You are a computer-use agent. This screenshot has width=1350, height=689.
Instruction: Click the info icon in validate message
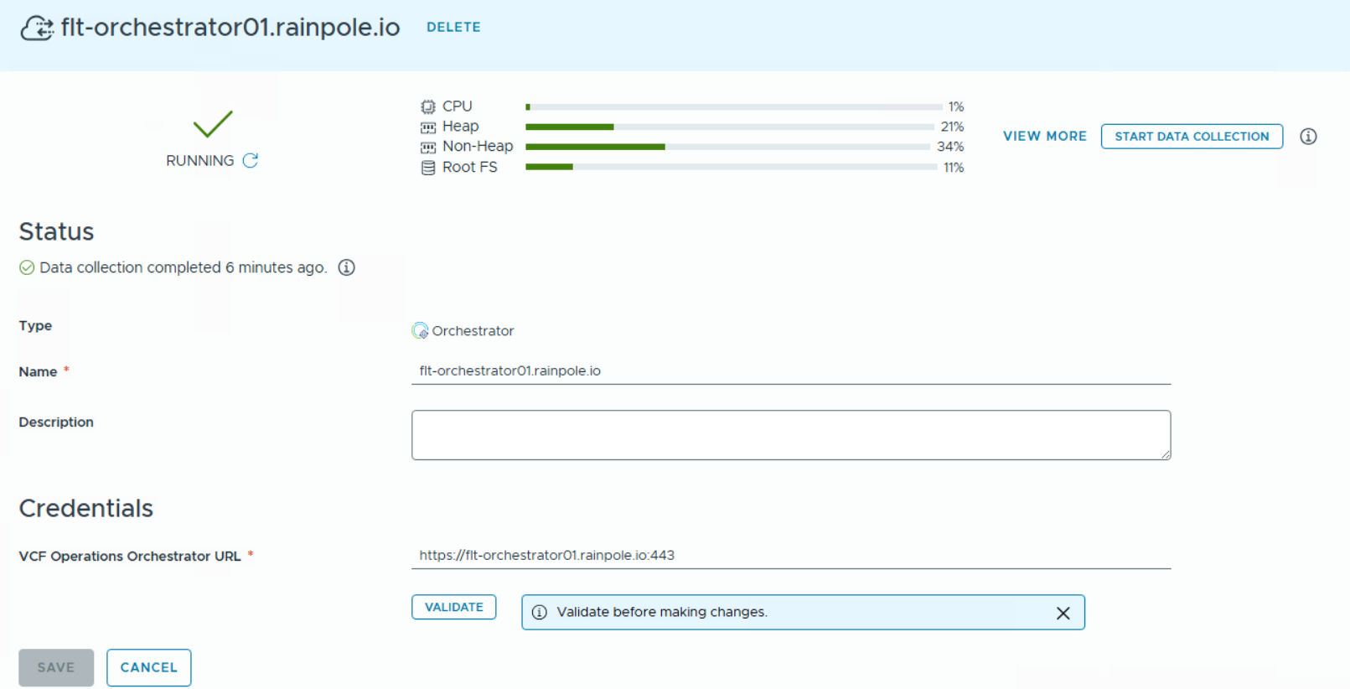point(540,613)
